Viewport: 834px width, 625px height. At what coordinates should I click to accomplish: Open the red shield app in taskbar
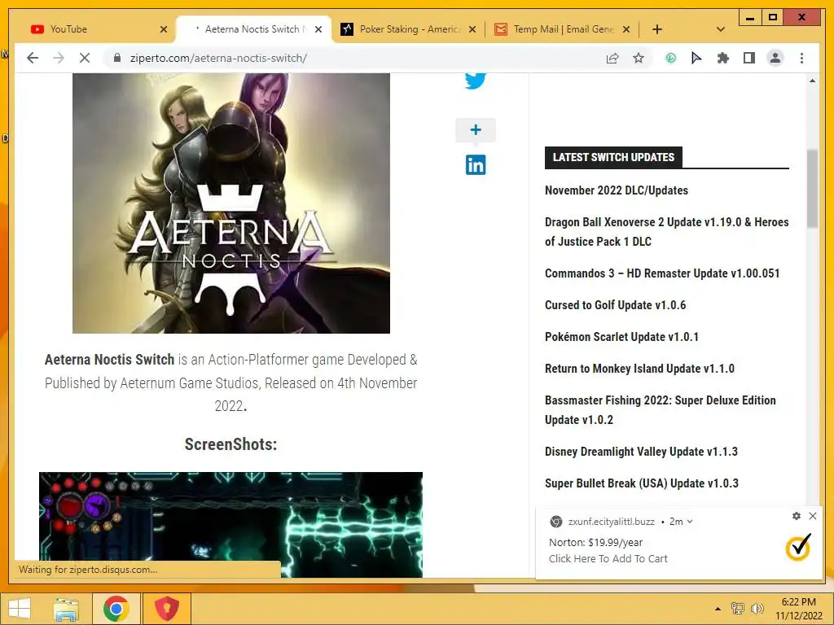tap(167, 609)
